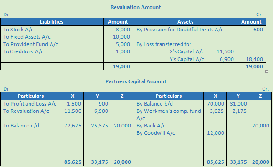Click 'By Balance b/d' entry

click(155, 104)
